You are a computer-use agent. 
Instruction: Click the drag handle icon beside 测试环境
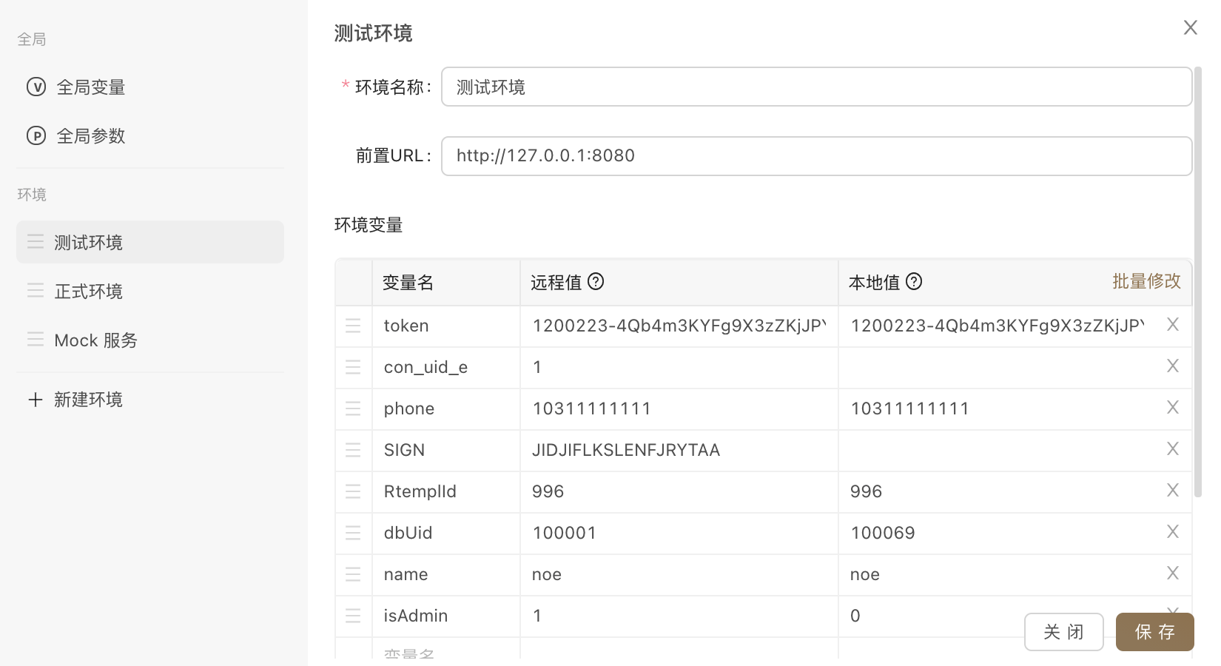pyautogui.click(x=36, y=241)
